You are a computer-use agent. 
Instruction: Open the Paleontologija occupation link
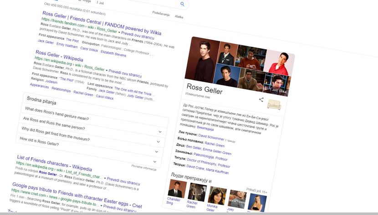[x=204, y=155]
